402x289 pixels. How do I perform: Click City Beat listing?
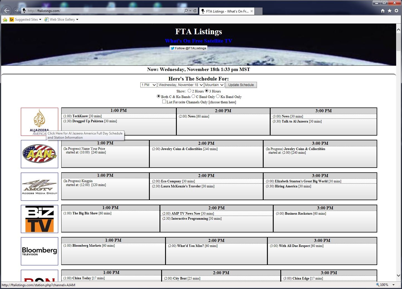180,278
